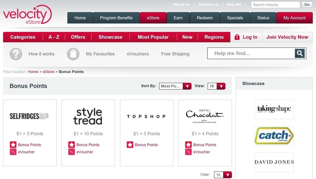Click Bonus Points link under Topshop
Viewport: 316px width, 179px height.
(146, 145)
